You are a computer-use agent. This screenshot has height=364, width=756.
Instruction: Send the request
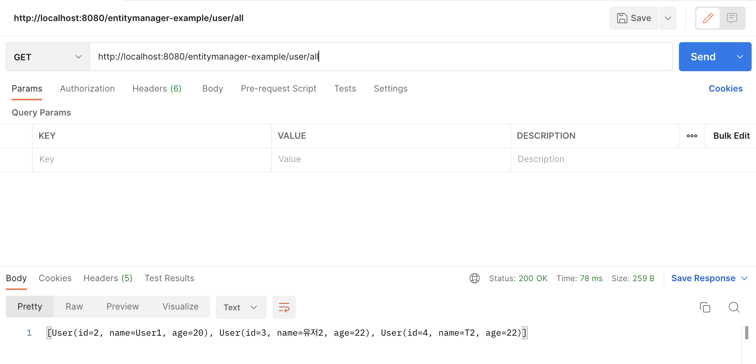(x=703, y=57)
